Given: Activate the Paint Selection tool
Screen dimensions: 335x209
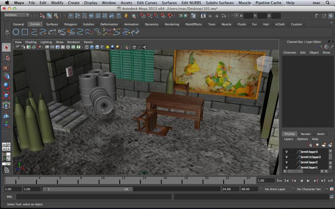Looking at the screenshot, I should point(6,67).
